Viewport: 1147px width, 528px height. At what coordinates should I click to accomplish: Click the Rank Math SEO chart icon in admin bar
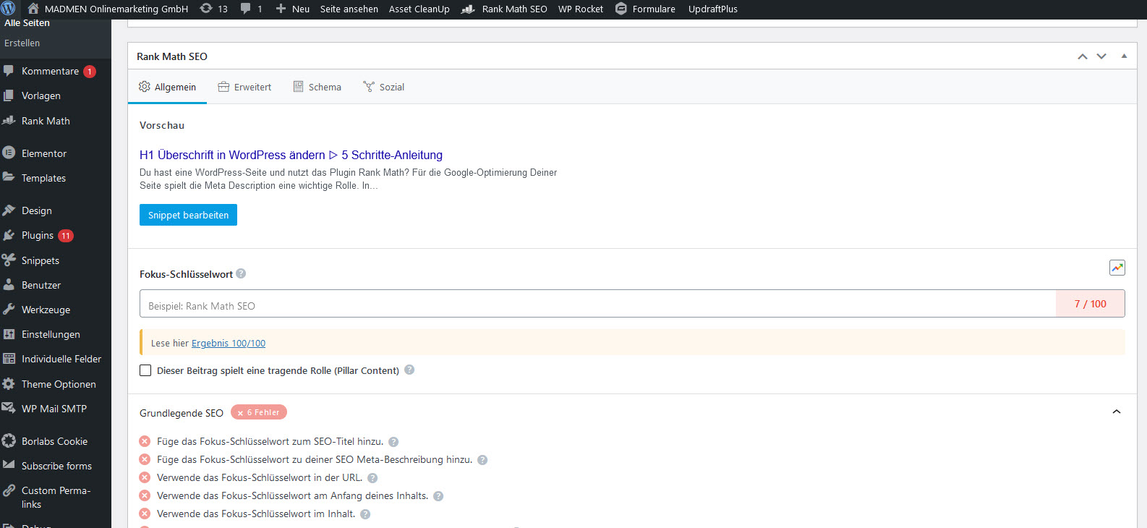[468, 9]
